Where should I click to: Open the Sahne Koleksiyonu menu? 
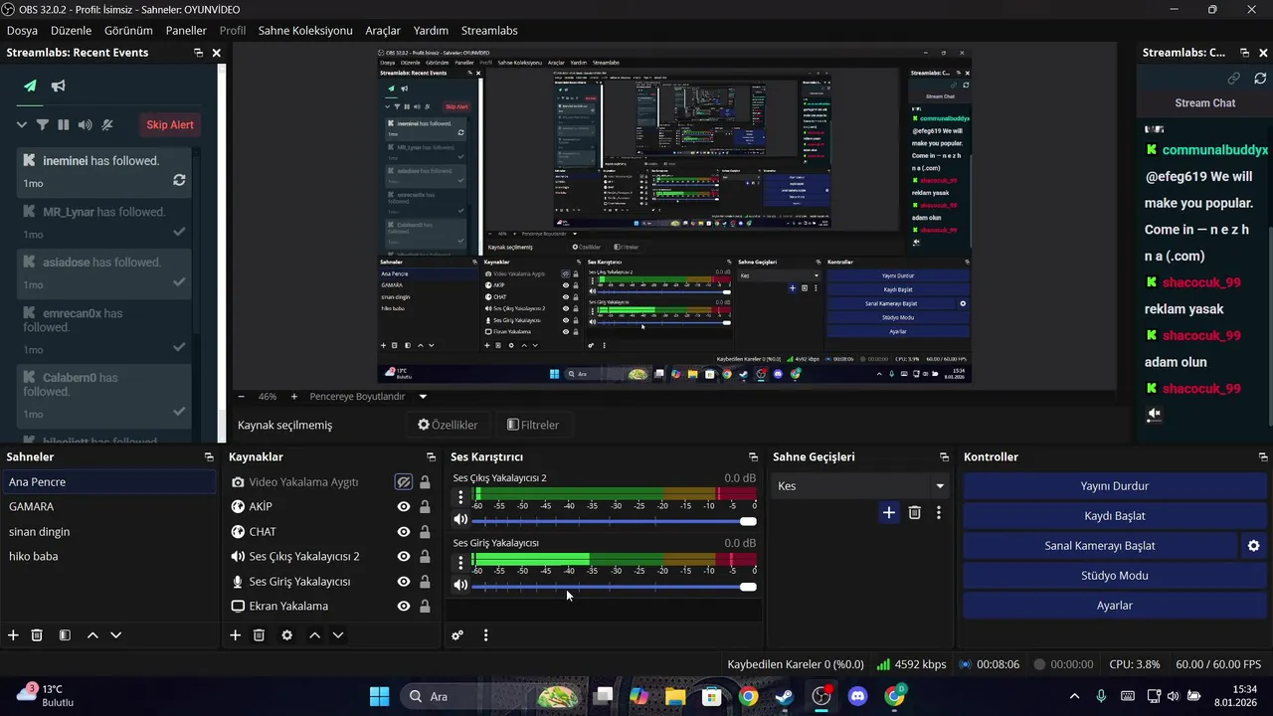click(305, 31)
